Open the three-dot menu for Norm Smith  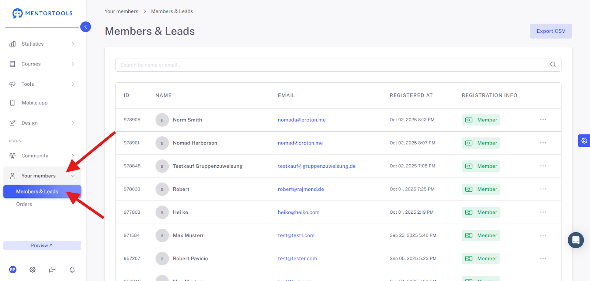point(543,120)
